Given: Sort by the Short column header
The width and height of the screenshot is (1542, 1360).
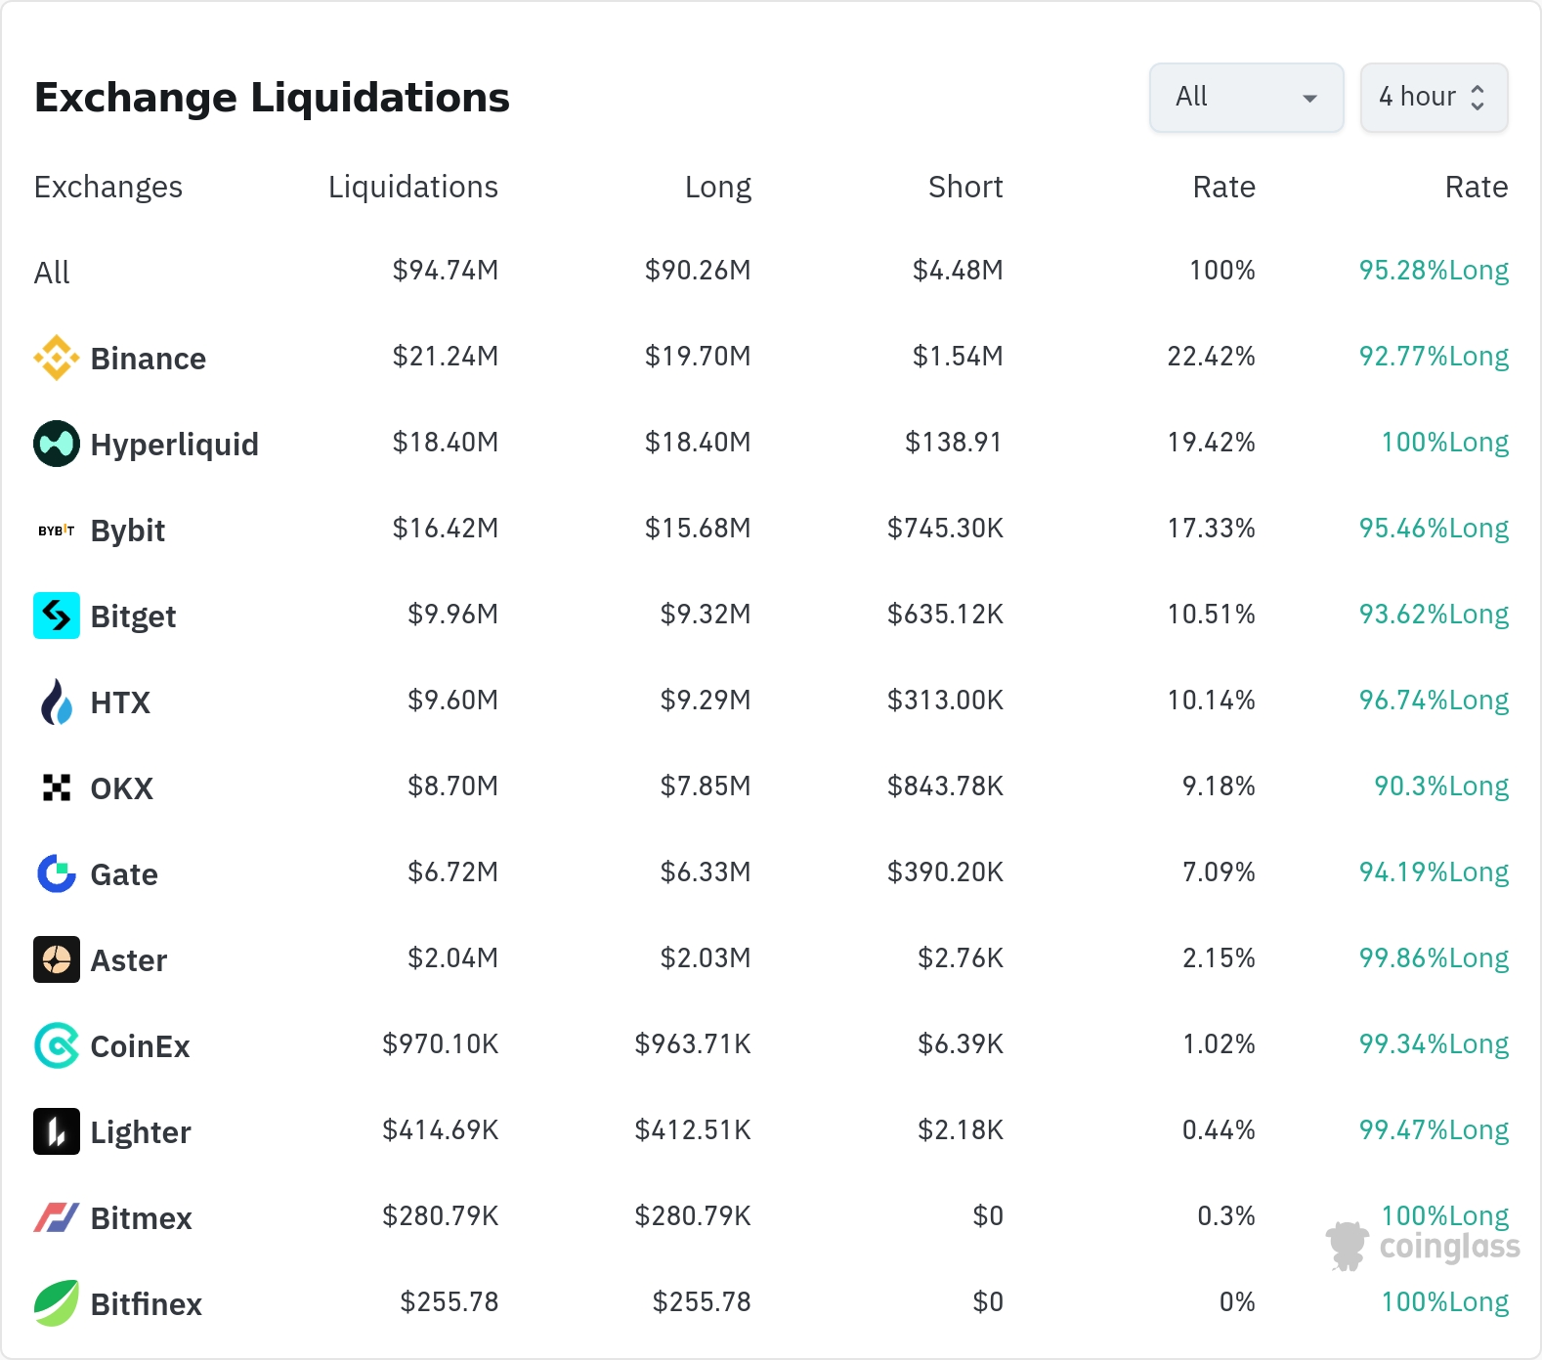Looking at the screenshot, I should (x=964, y=187).
